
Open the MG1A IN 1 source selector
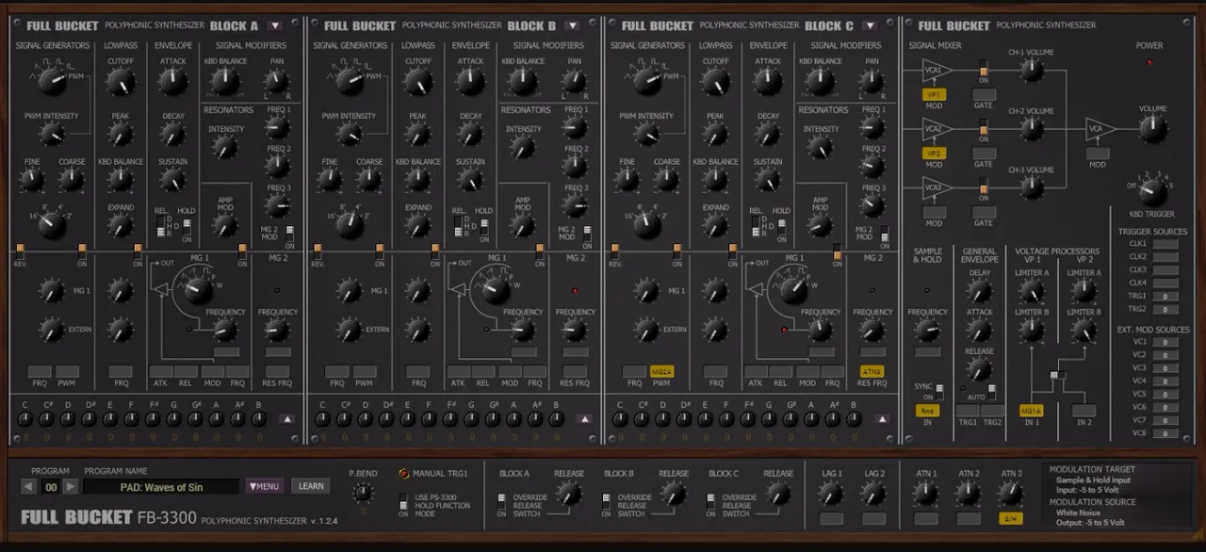click(1032, 411)
